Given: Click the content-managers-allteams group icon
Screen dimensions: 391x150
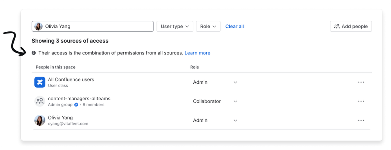Looking at the screenshot, I should (40, 101).
